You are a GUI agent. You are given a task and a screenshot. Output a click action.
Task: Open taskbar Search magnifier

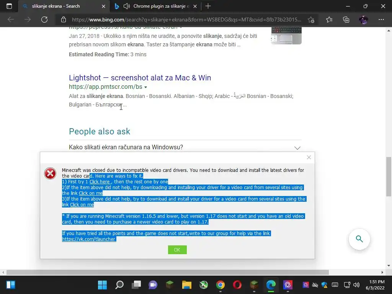[x=119, y=285]
